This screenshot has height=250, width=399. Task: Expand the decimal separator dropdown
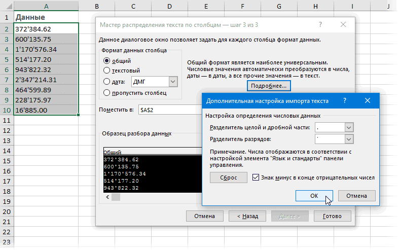[348, 127]
